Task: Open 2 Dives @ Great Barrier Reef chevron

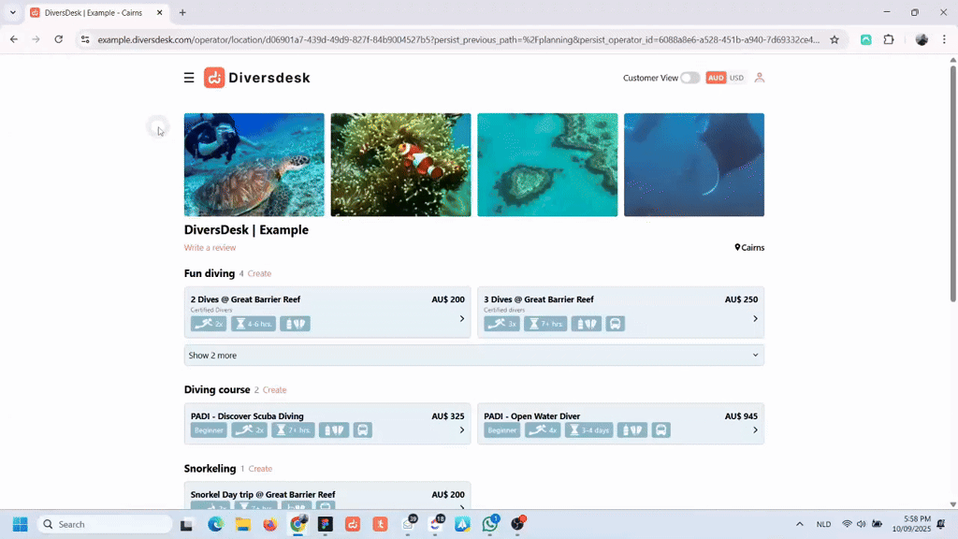Action: click(x=462, y=319)
